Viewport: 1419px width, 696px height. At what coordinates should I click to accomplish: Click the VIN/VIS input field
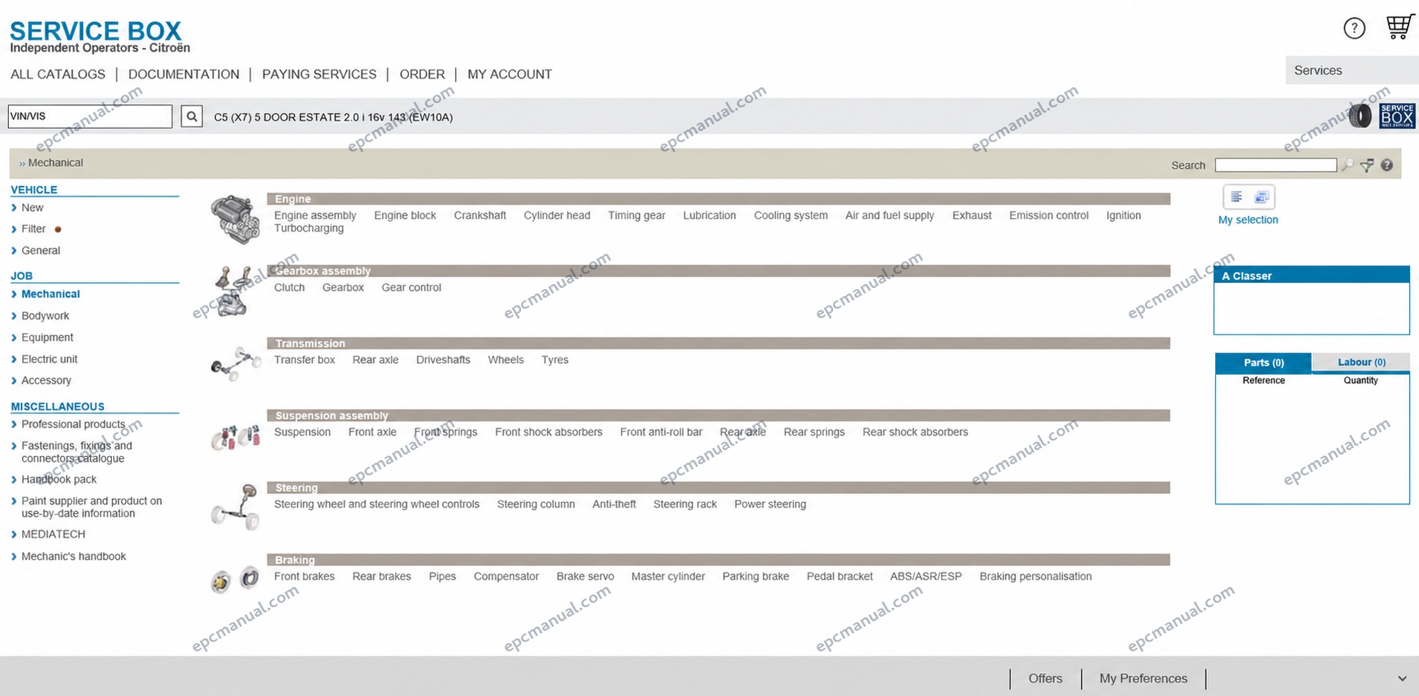tap(90, 116)
